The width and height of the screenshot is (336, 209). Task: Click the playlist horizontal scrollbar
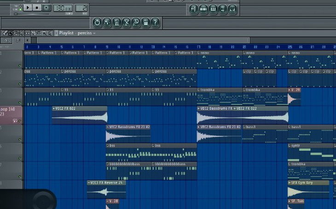[x=138, y=40]
